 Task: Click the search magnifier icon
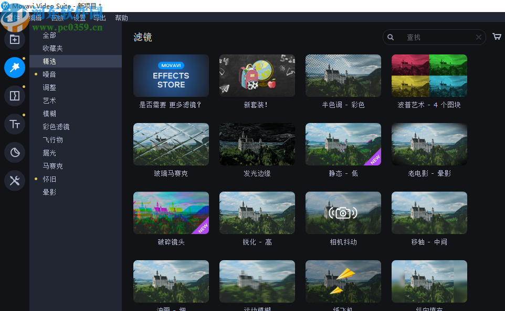click(x=391, y=37)
